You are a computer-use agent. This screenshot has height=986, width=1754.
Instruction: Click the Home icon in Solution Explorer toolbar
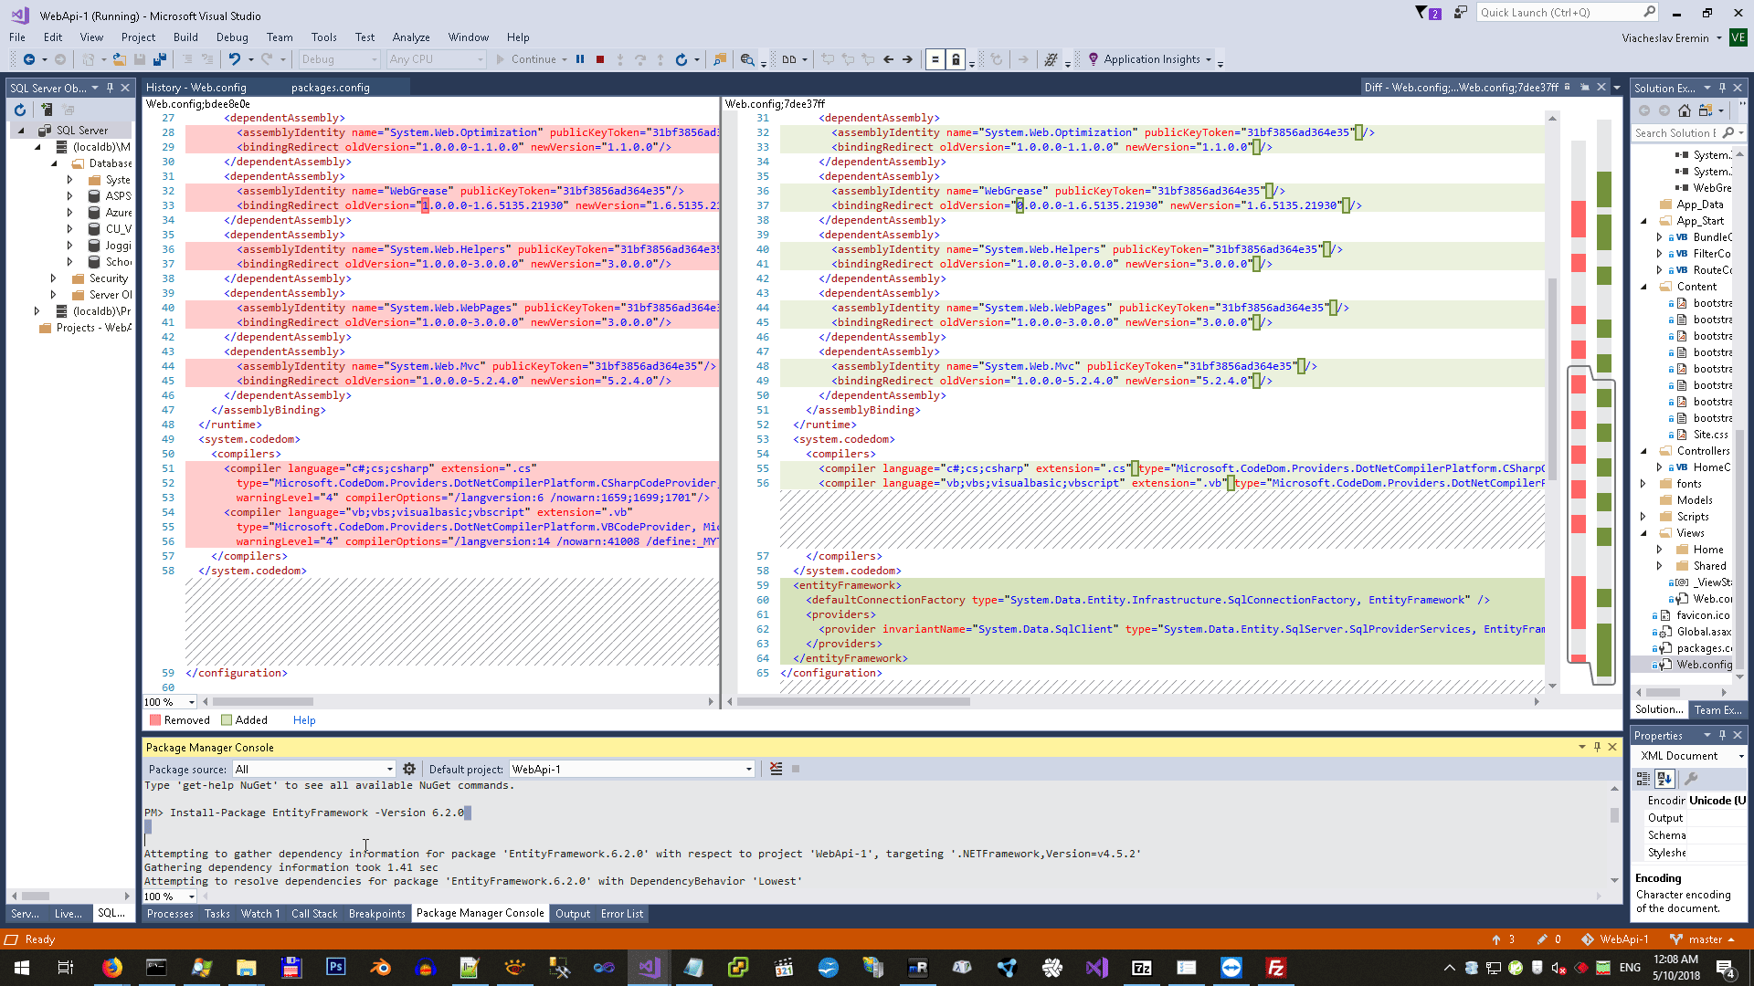pos(1685,110)
